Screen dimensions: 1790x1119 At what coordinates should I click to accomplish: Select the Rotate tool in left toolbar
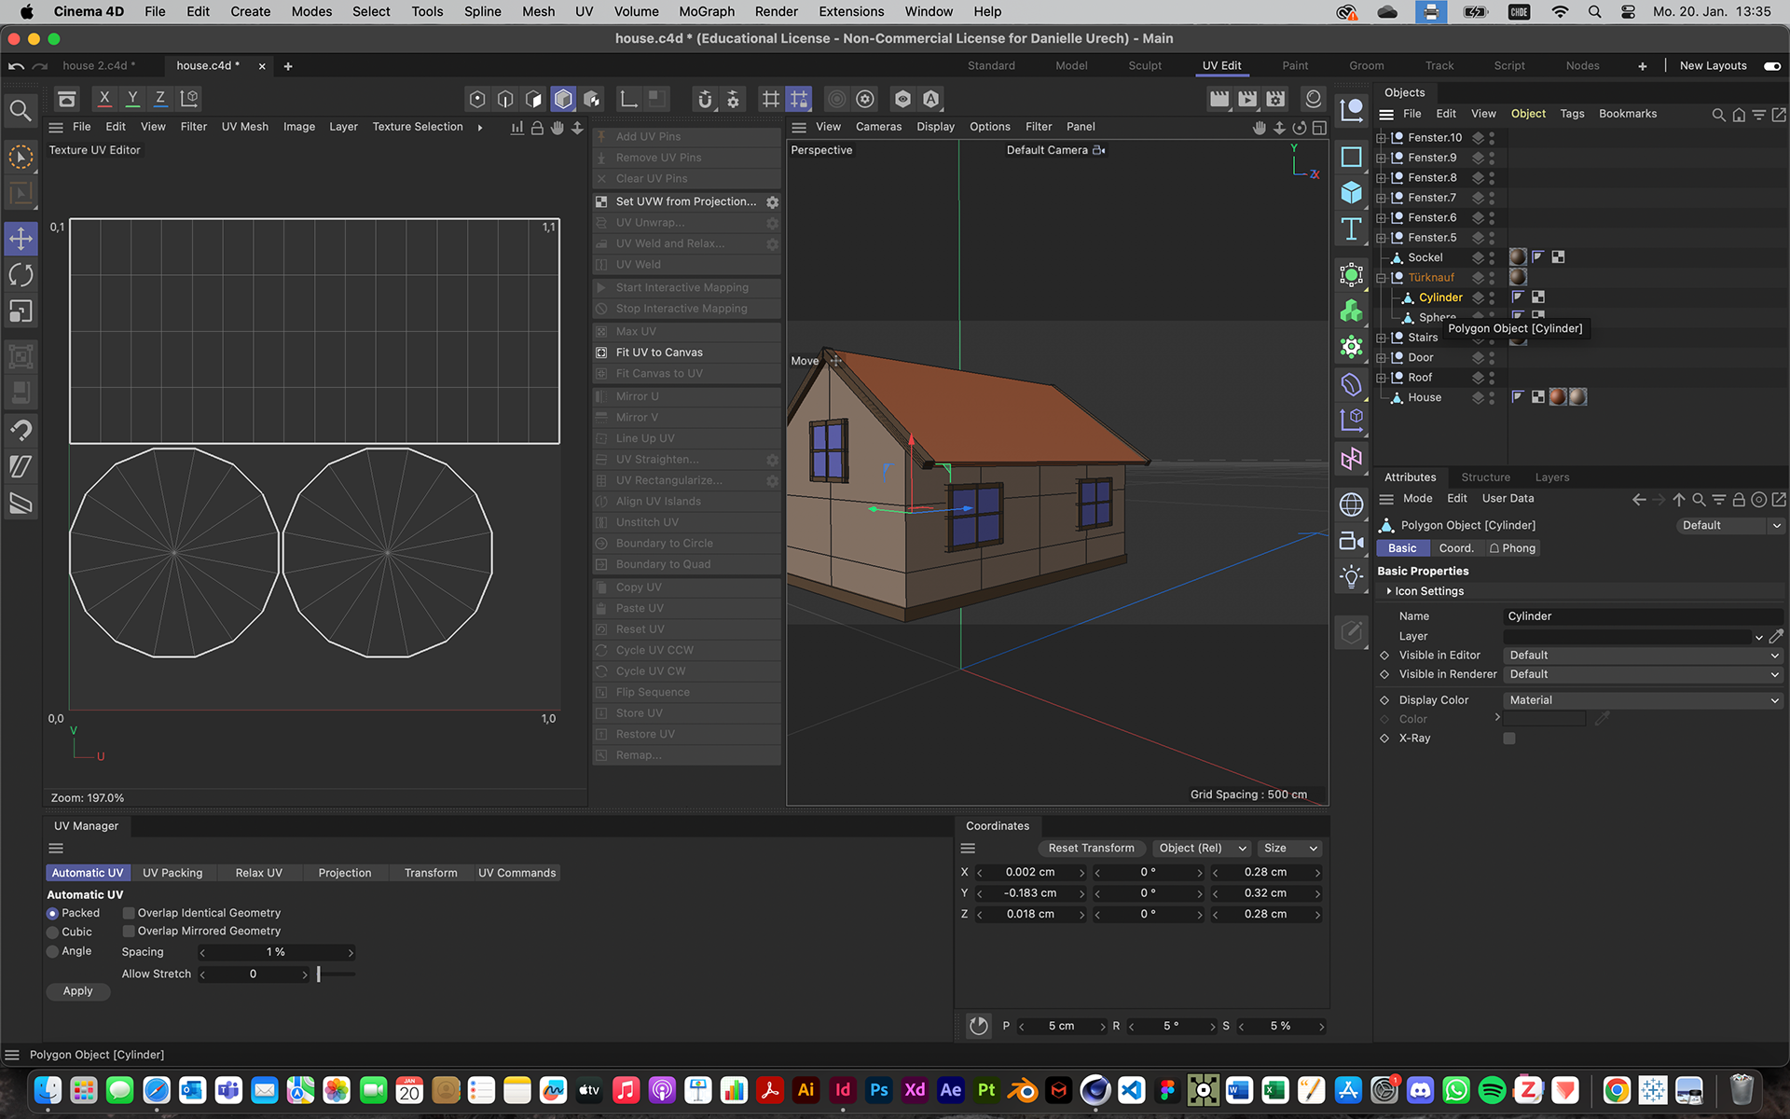pyautogui.click(x=21, y=275)
